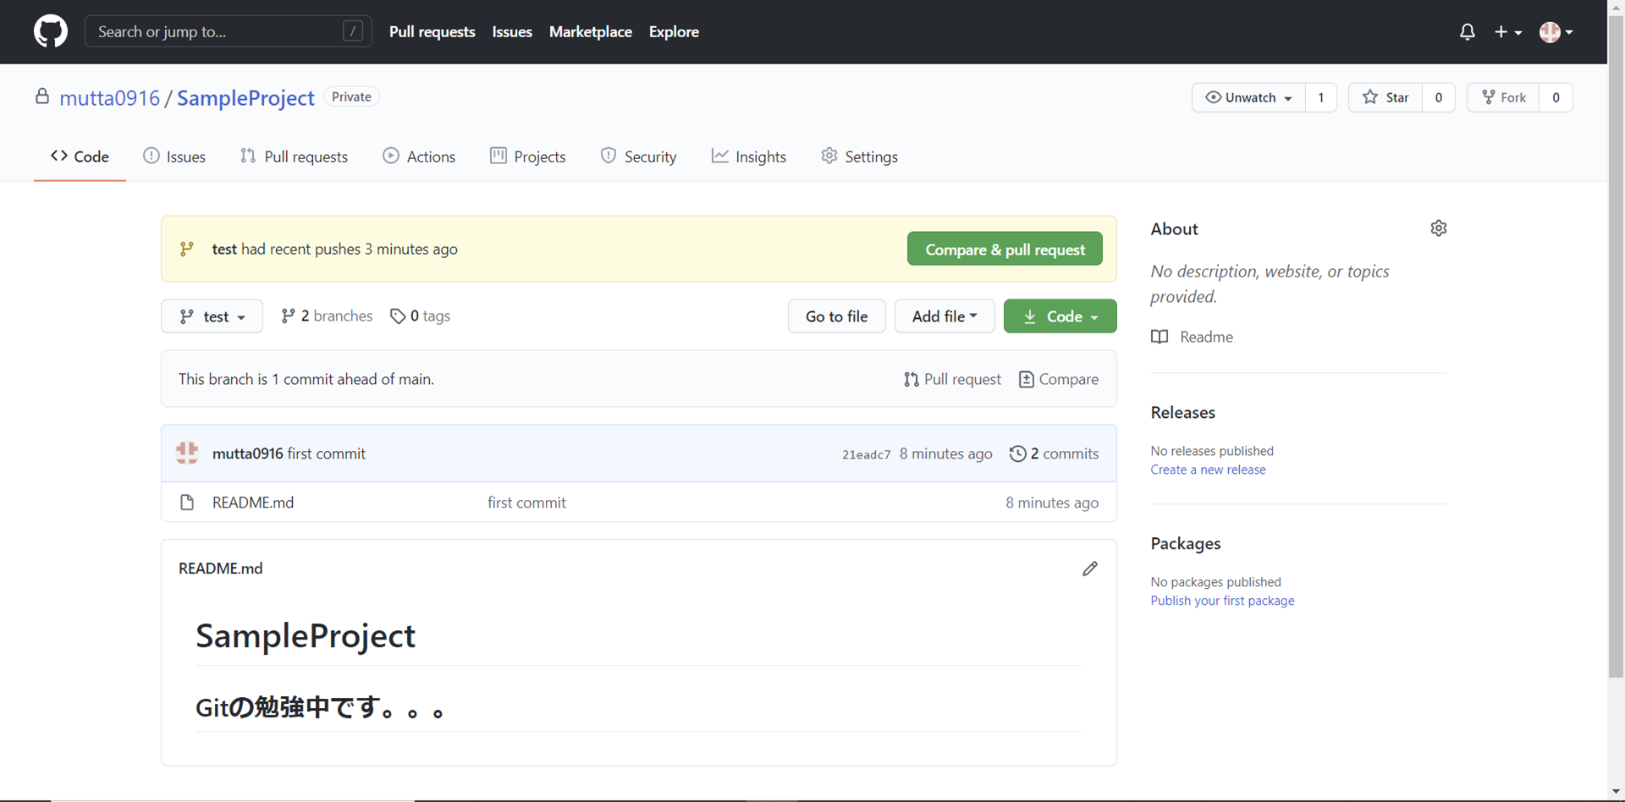Image resolution: width=1625 pixels, height=802 pixels.
Task: Open the SampleProject repository link
Action: click(x=245, y=97)
